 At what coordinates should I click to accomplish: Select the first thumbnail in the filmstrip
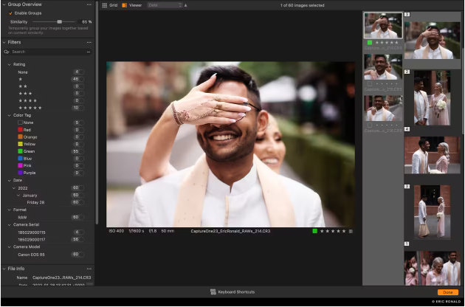coord(383,26)
